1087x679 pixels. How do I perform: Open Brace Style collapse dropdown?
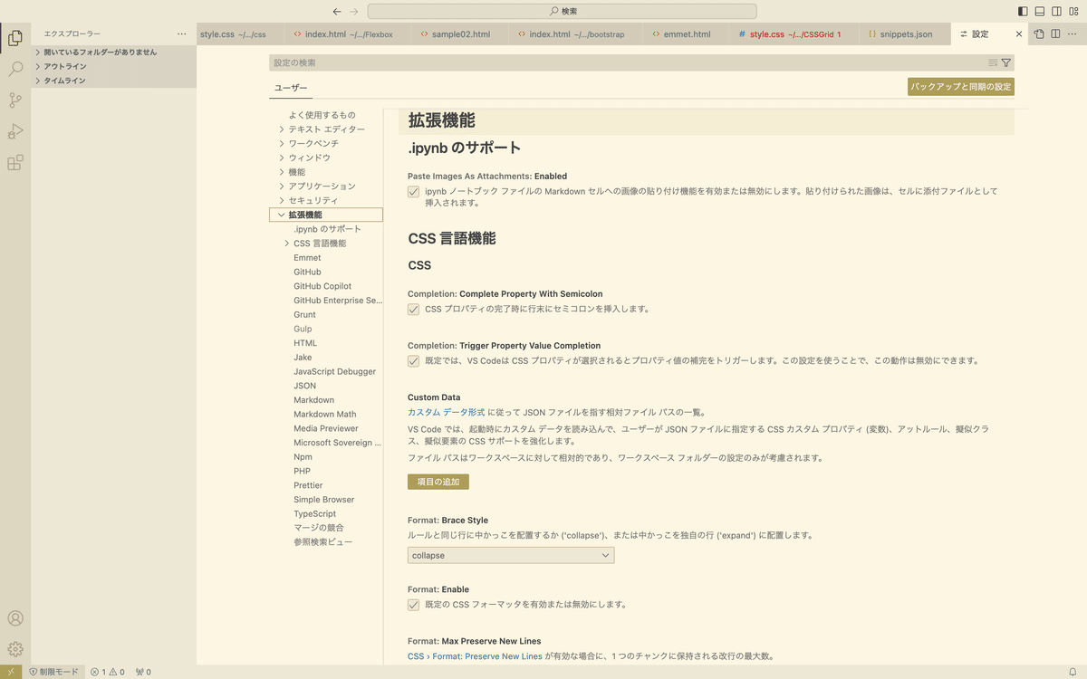(511, 555)
